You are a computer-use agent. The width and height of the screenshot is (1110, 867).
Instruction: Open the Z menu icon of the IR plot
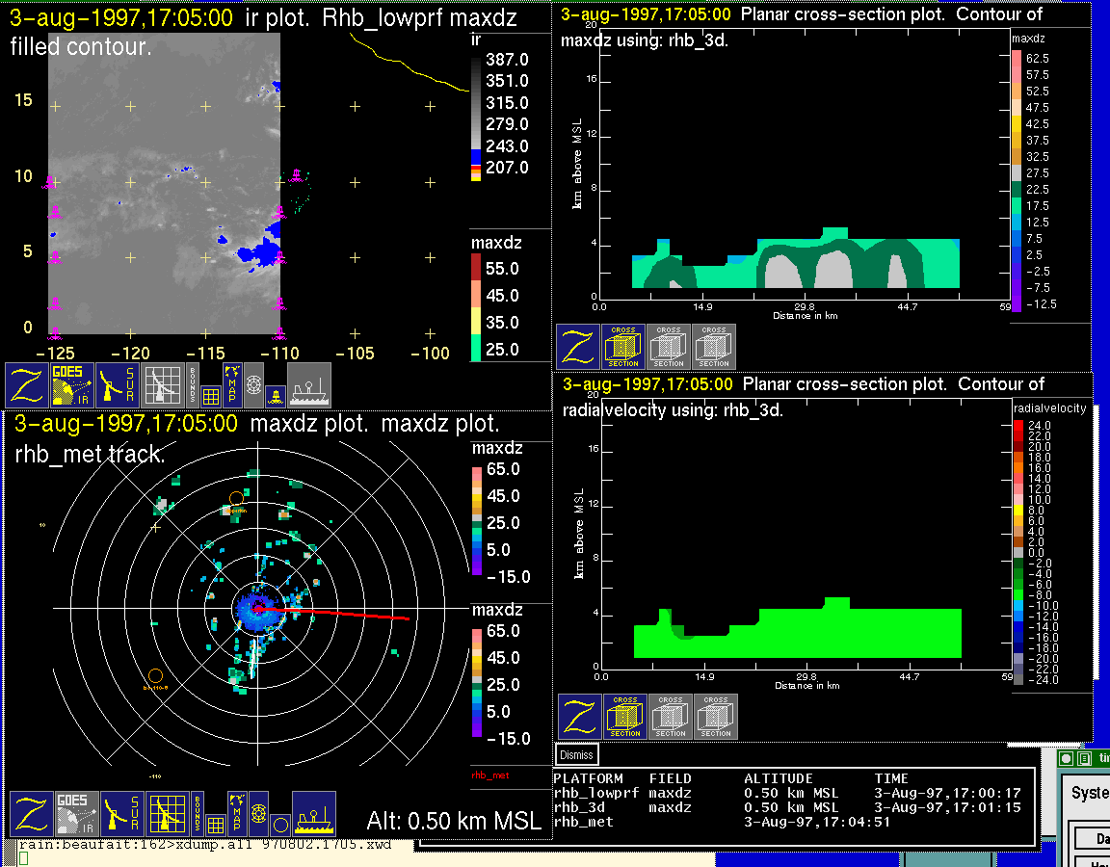[28, 385]
